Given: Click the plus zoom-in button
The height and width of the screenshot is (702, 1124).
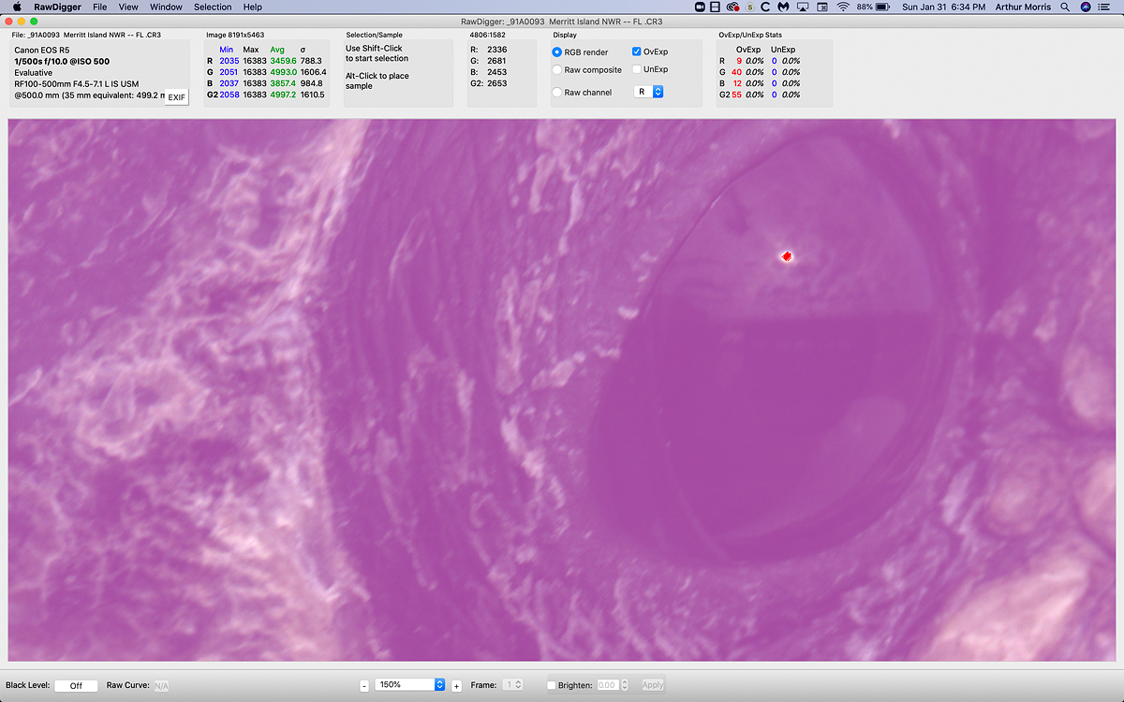Looking at the screenshot, I should (456, 686).
